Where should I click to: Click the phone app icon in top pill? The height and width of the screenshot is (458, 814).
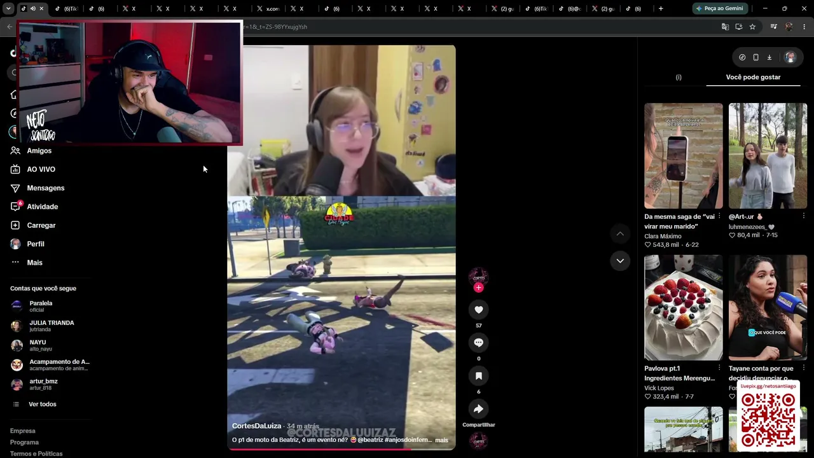755,57
